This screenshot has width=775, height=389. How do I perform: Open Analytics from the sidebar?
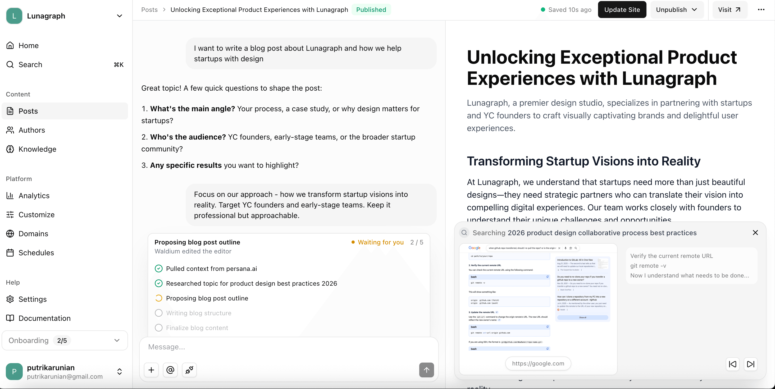(10, 195)
